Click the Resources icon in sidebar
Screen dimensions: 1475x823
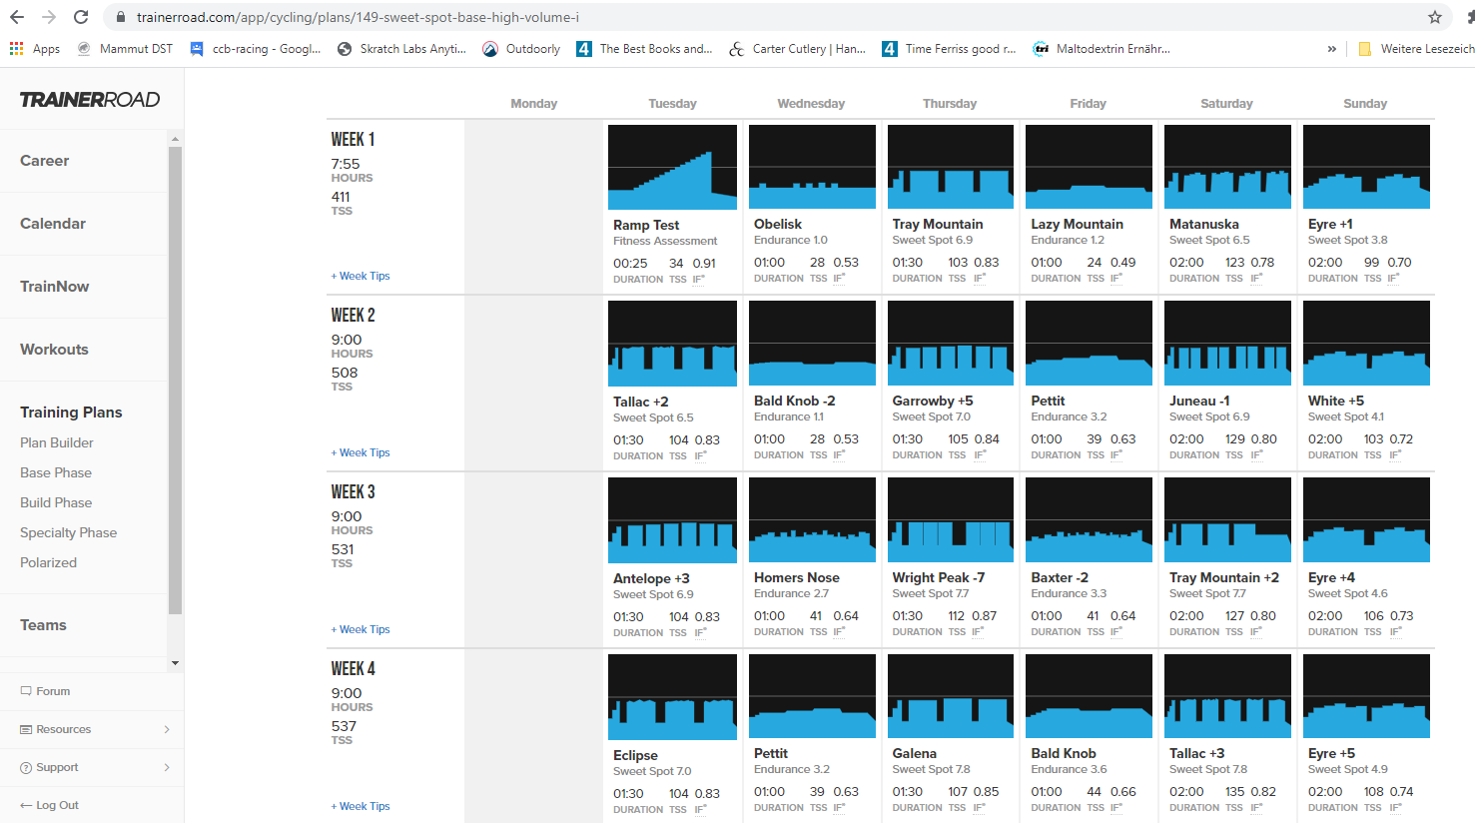pyautogui.click(x=26, y=729)
